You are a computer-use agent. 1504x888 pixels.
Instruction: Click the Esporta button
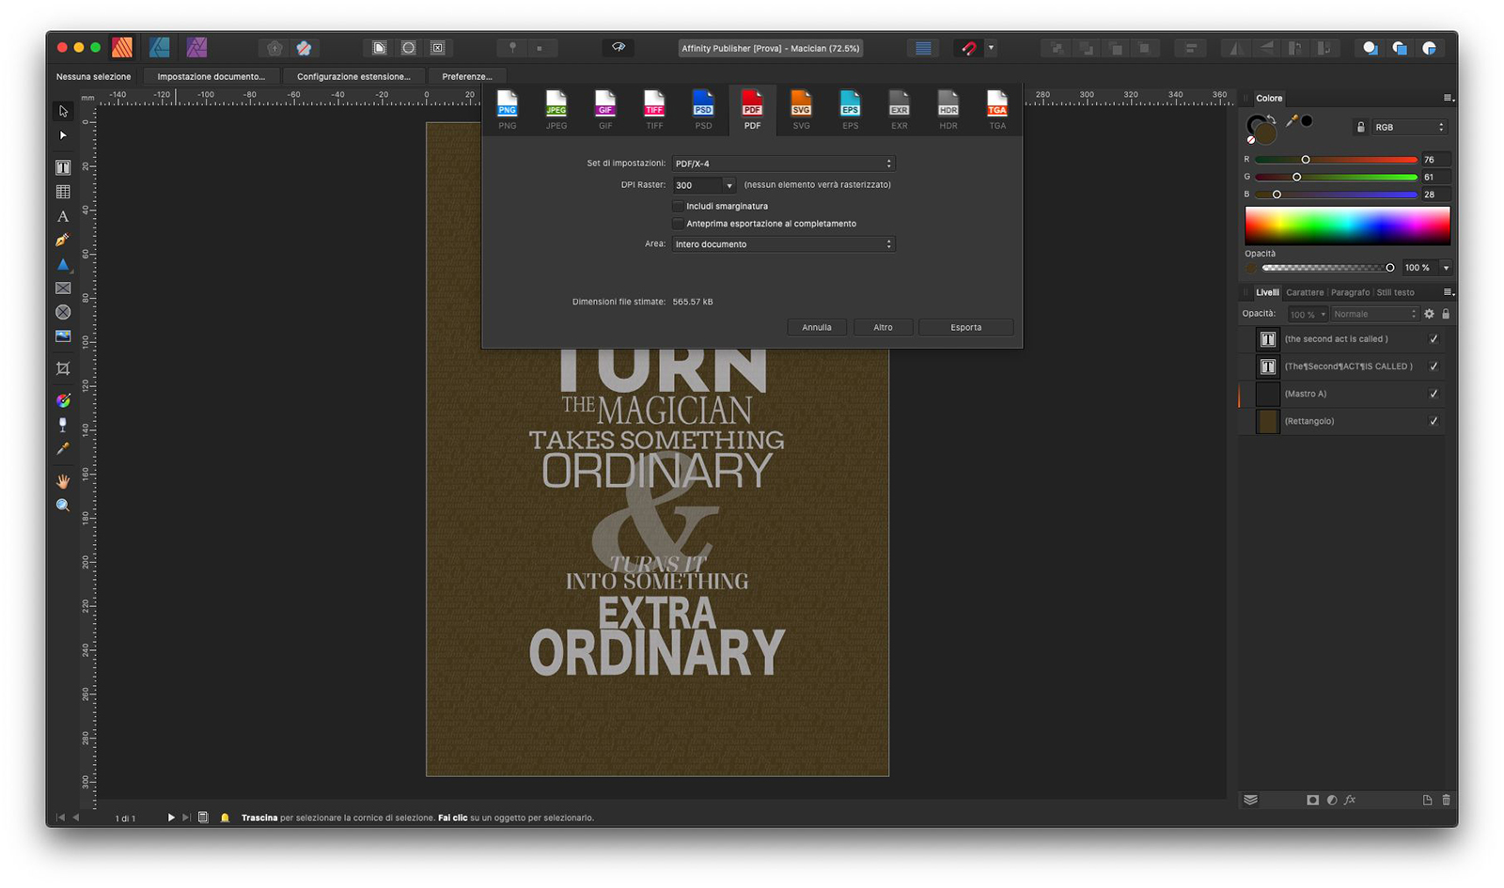(x=965, y=327)
